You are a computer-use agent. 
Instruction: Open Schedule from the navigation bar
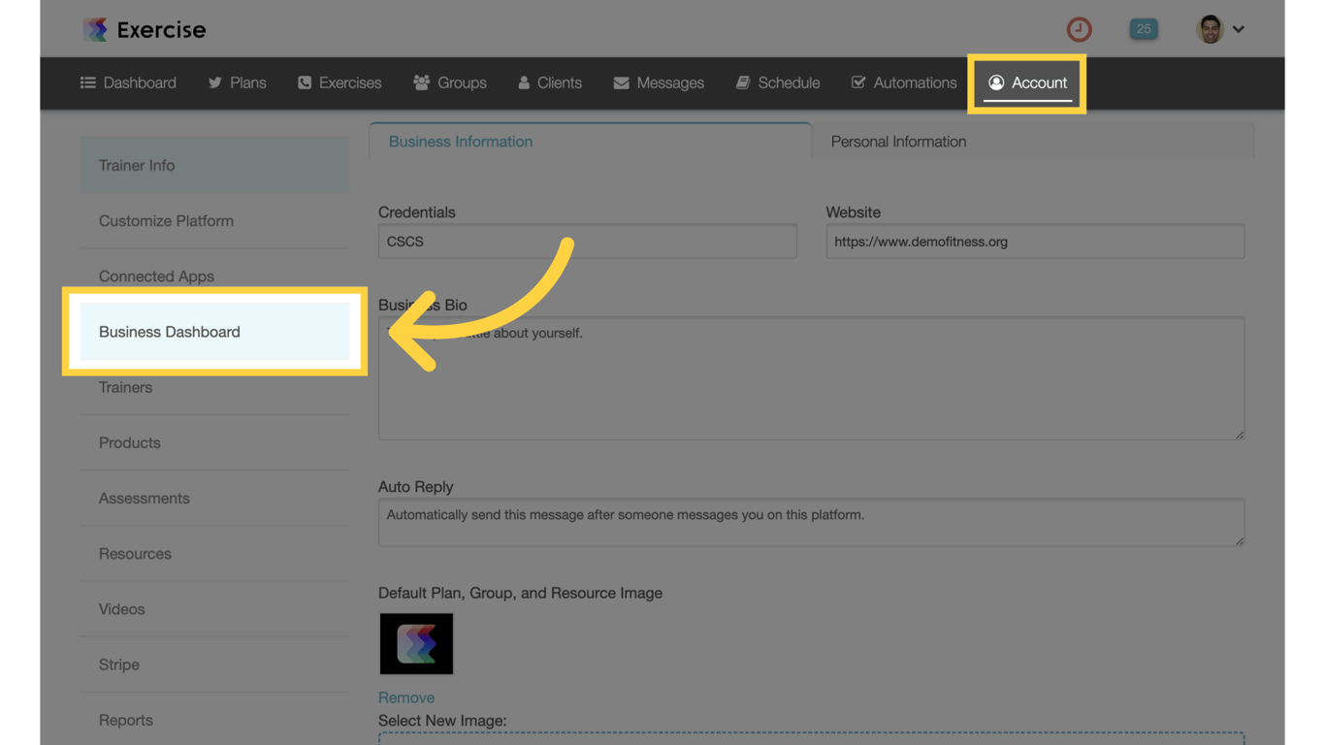coord(778,82)
